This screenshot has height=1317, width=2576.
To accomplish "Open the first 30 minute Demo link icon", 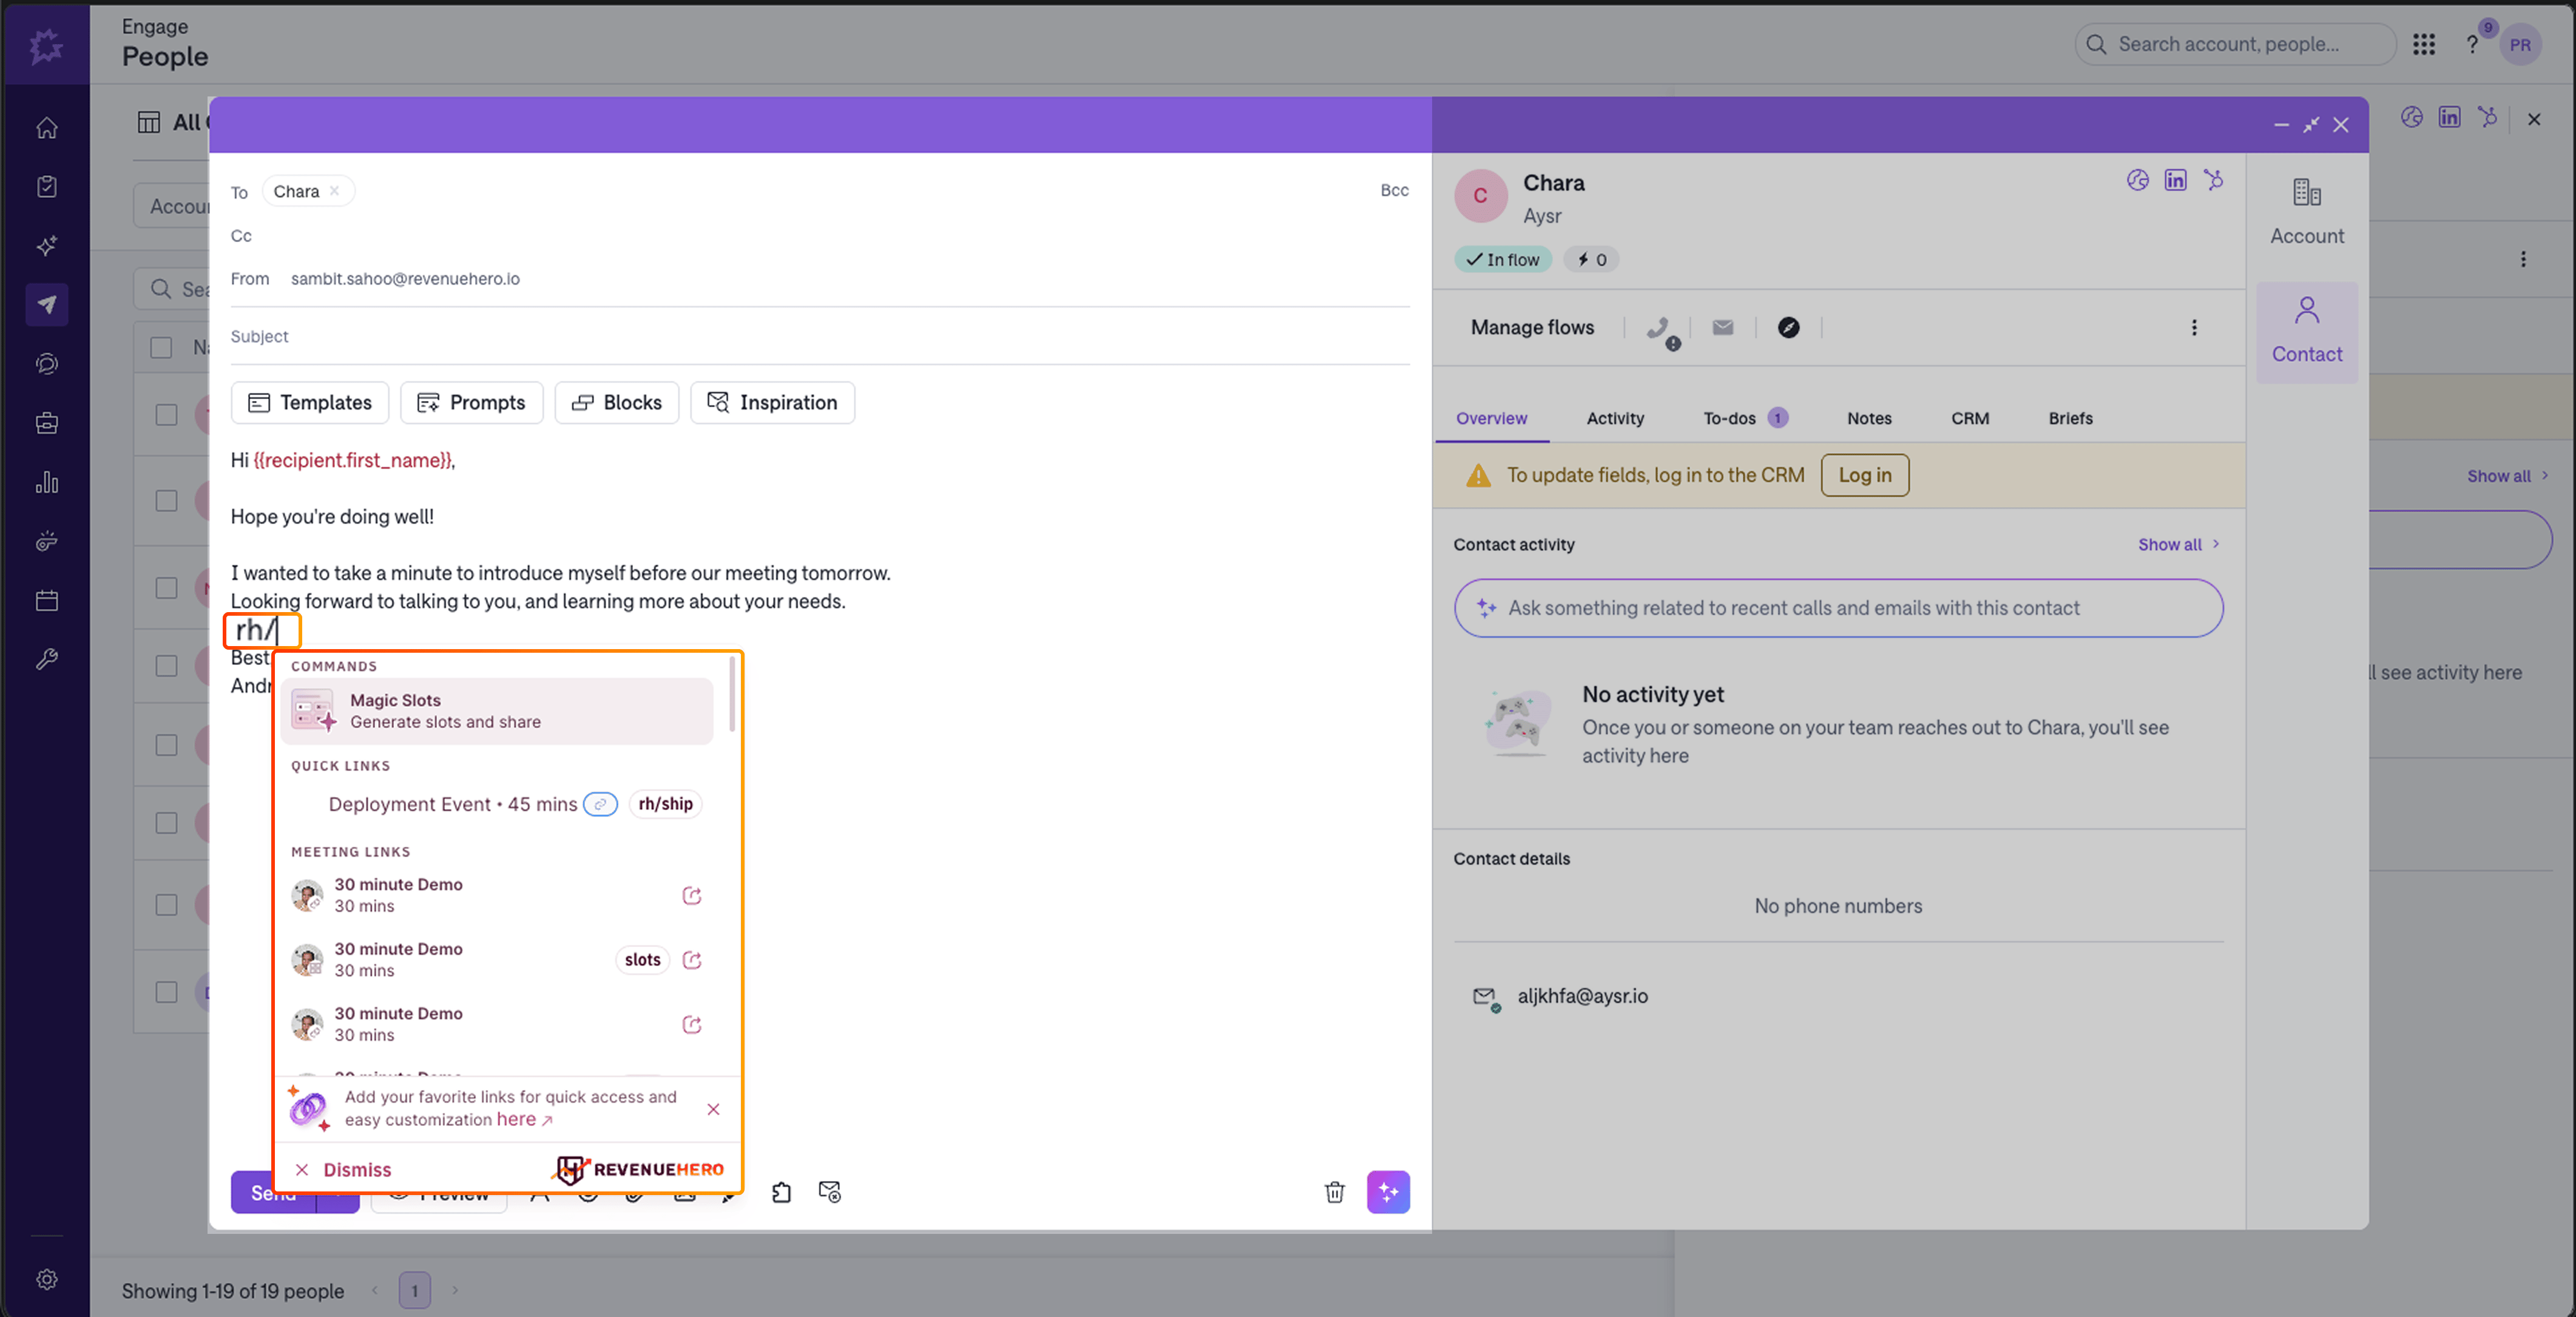I will (692, 896).
